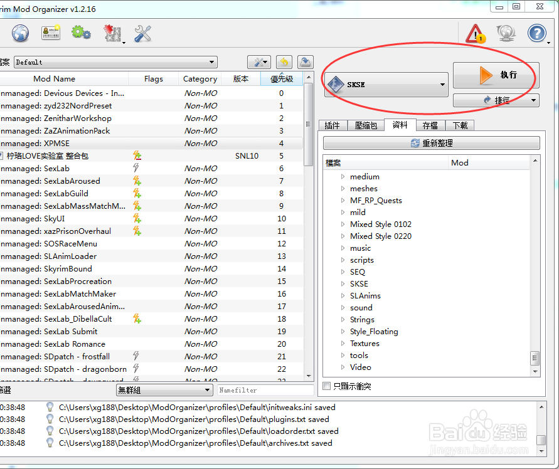Select the Unmanaged: XPMSE mod row
Viewport: 559px width, 469px height.
pyautogui.click(x=152, y=143)
